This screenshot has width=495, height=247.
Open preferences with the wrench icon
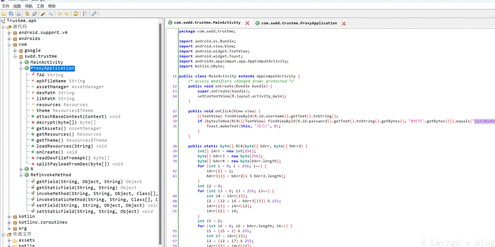pos(94,14)
